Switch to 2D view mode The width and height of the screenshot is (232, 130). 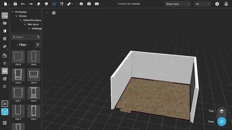tap(5, 104)
